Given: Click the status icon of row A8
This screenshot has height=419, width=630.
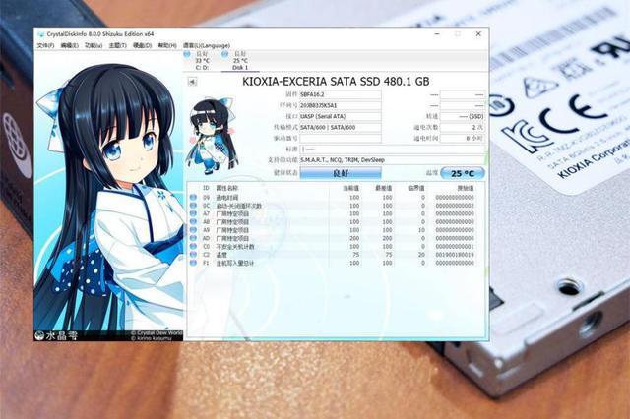Looking at the screenshot, I should pyautogui.click(x=193, y=221).
